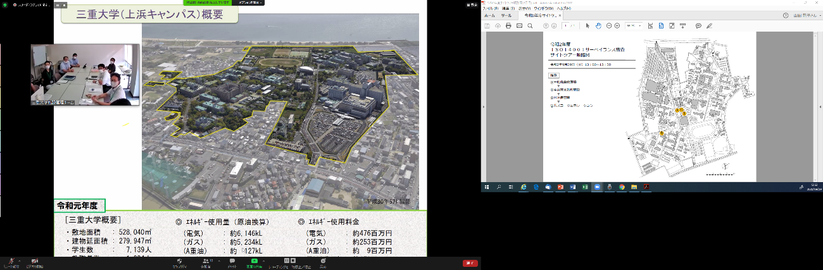Click the Acrobat help question mark icon
The width and height of the screenshot is (823, 270).
[x=786, y=15]
